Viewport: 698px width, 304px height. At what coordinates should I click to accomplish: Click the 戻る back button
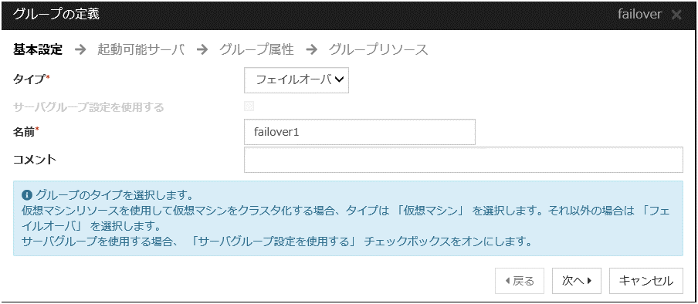[520, 281]
